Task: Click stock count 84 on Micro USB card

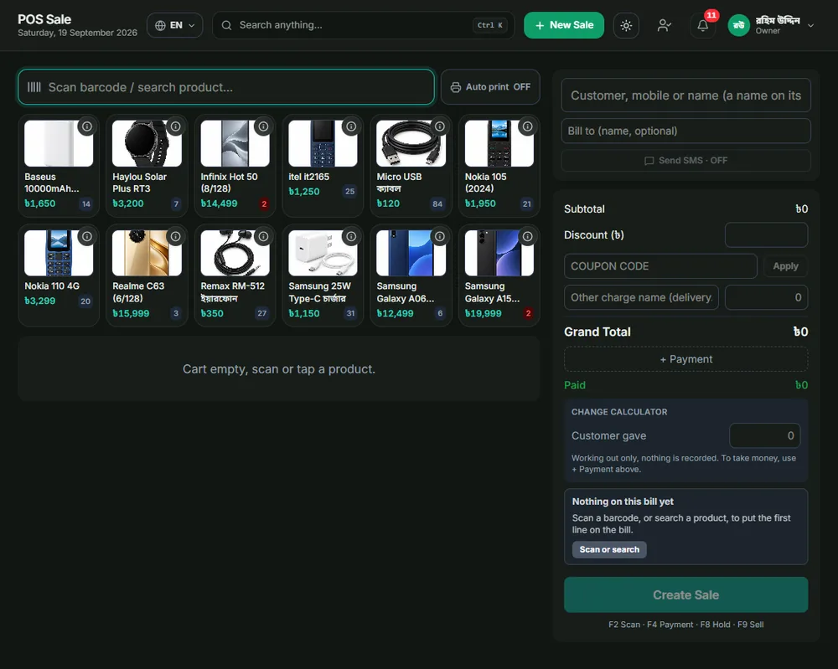Action: [437, 204]
